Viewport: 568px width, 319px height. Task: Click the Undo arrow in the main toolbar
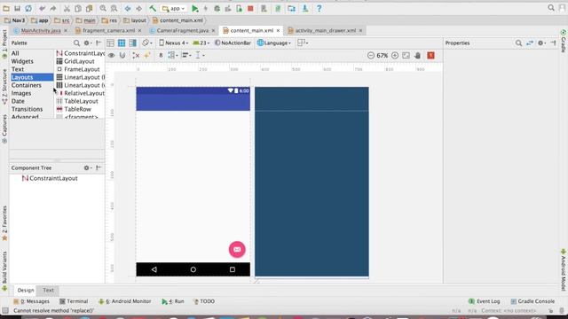click(42, 8)
